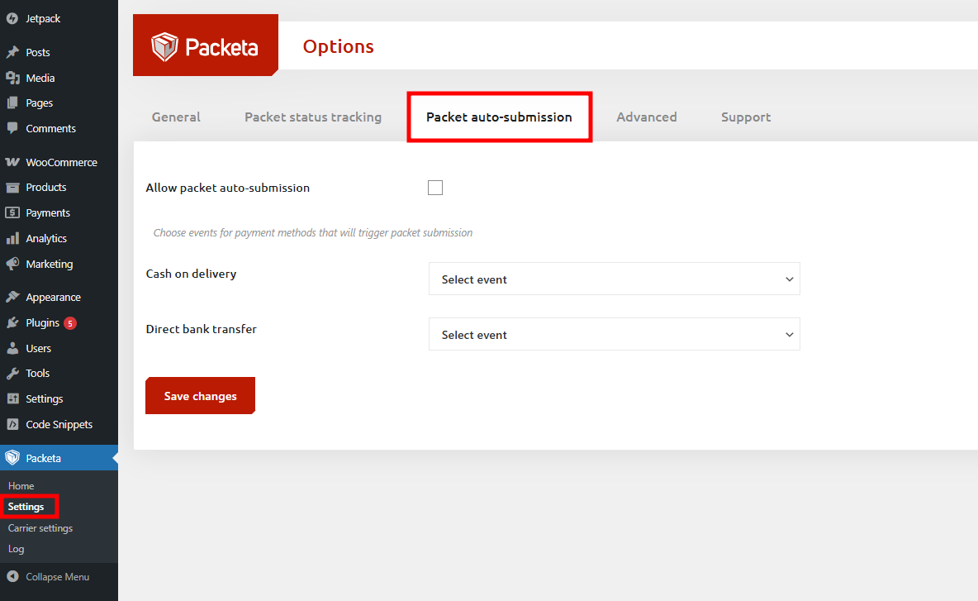This screenshot has width=978, height=601.
Task: Click the Users person icon
Action: pyautogui.click(x=12, y=348)
